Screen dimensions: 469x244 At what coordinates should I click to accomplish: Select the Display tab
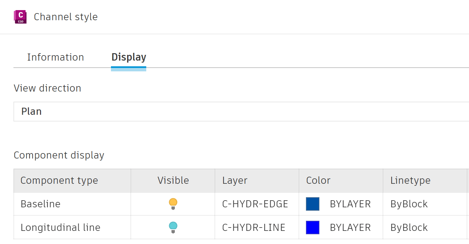point(129,57)
